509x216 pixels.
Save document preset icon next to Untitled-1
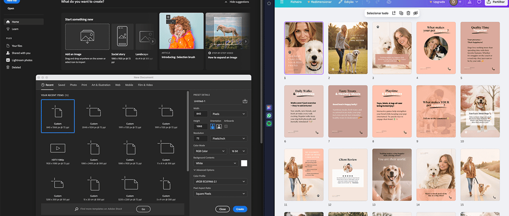245,101
